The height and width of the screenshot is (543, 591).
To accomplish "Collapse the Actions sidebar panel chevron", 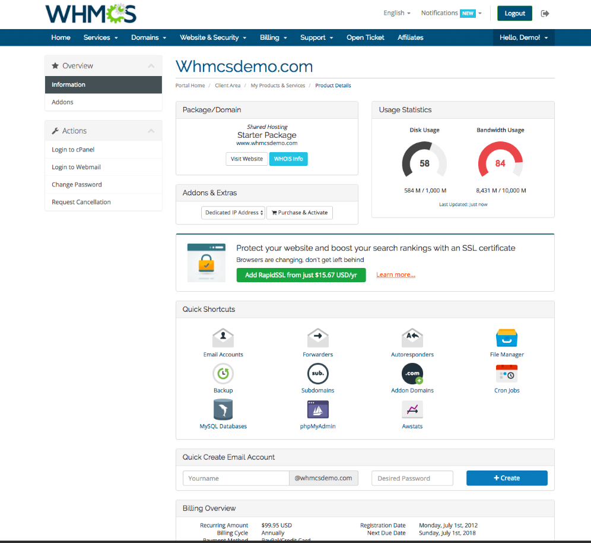I will tap(151, 131).
